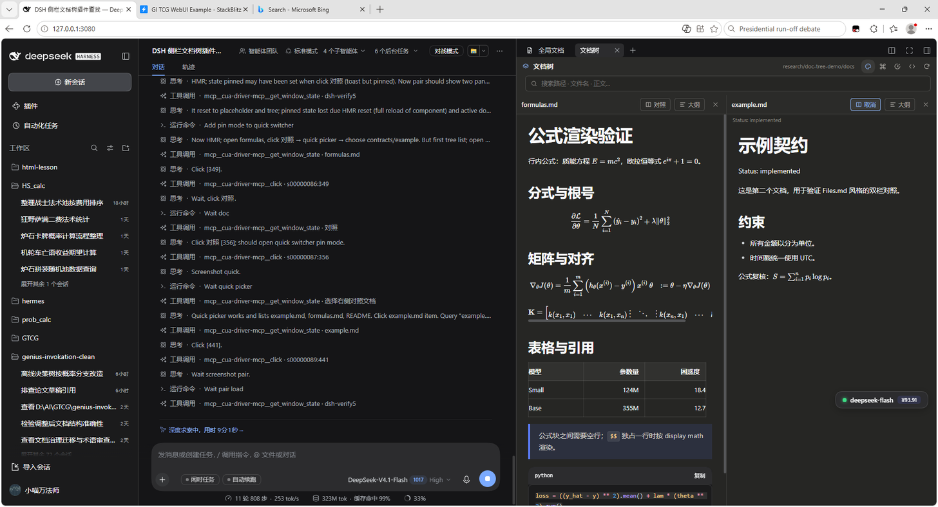
Task: Toggle 闲时任务 idle task chip
Action: pyautogui.click(x=199, y=479)
